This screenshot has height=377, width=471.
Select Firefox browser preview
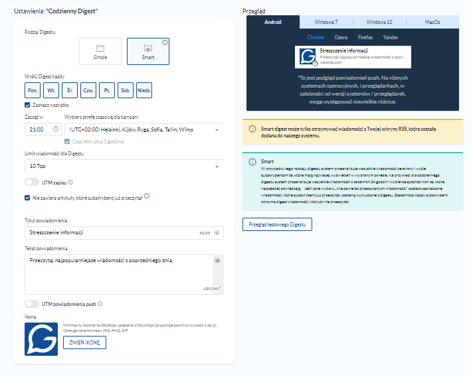tap(365, 38)
